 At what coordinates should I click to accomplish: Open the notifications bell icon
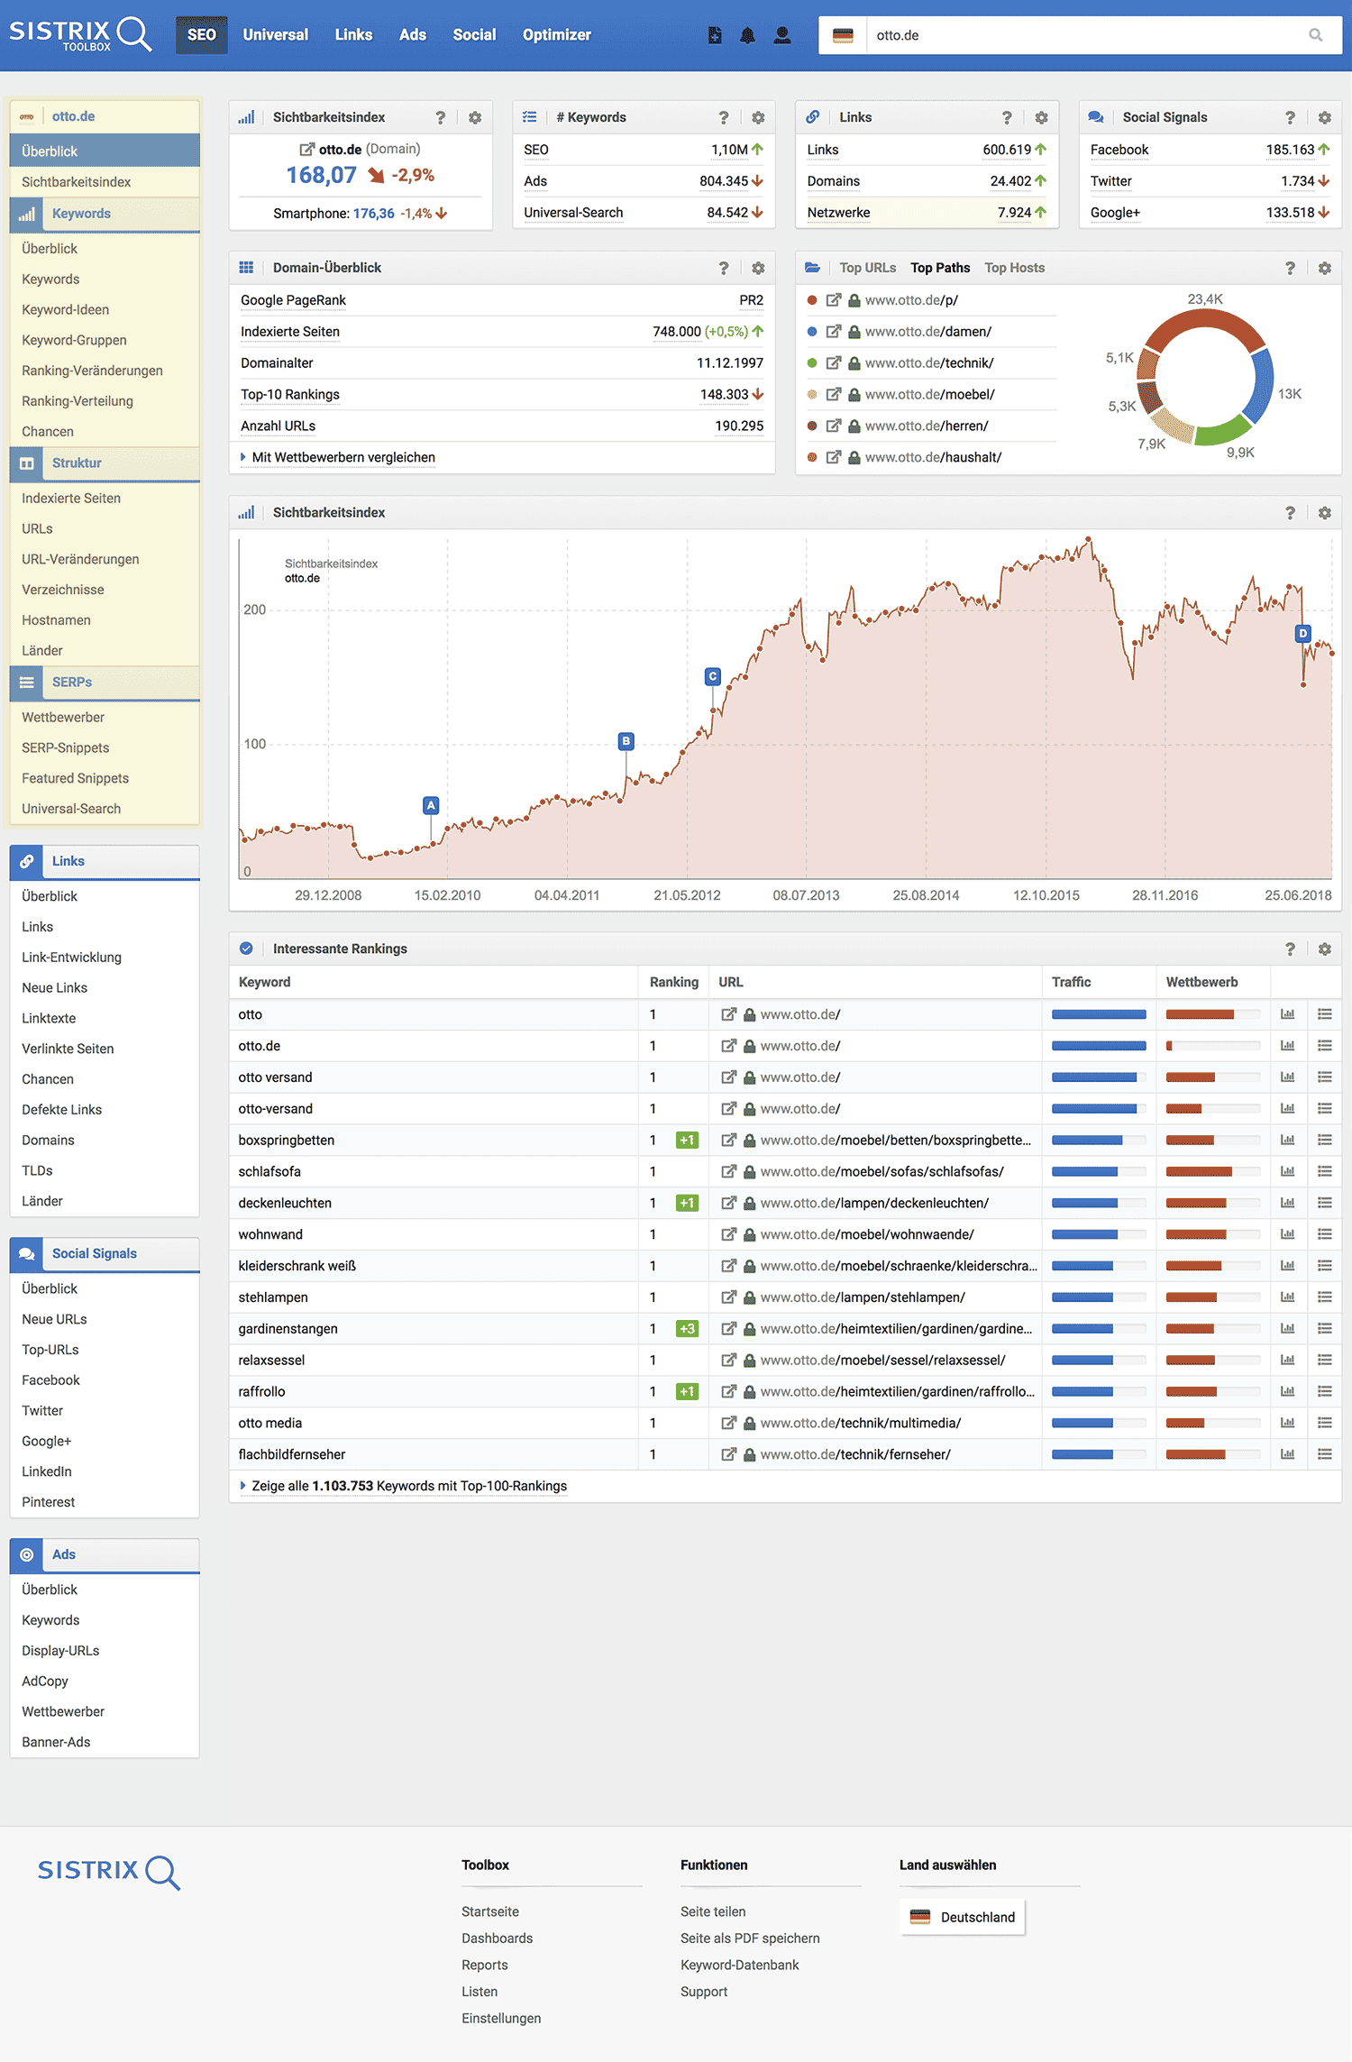[747, 35]
